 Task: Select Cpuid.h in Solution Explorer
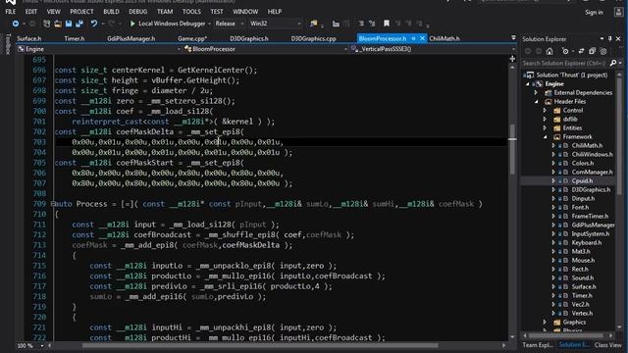click(x=582, y=180)
